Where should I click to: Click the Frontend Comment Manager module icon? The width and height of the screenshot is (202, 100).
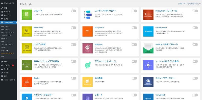[x=148, y=82]
